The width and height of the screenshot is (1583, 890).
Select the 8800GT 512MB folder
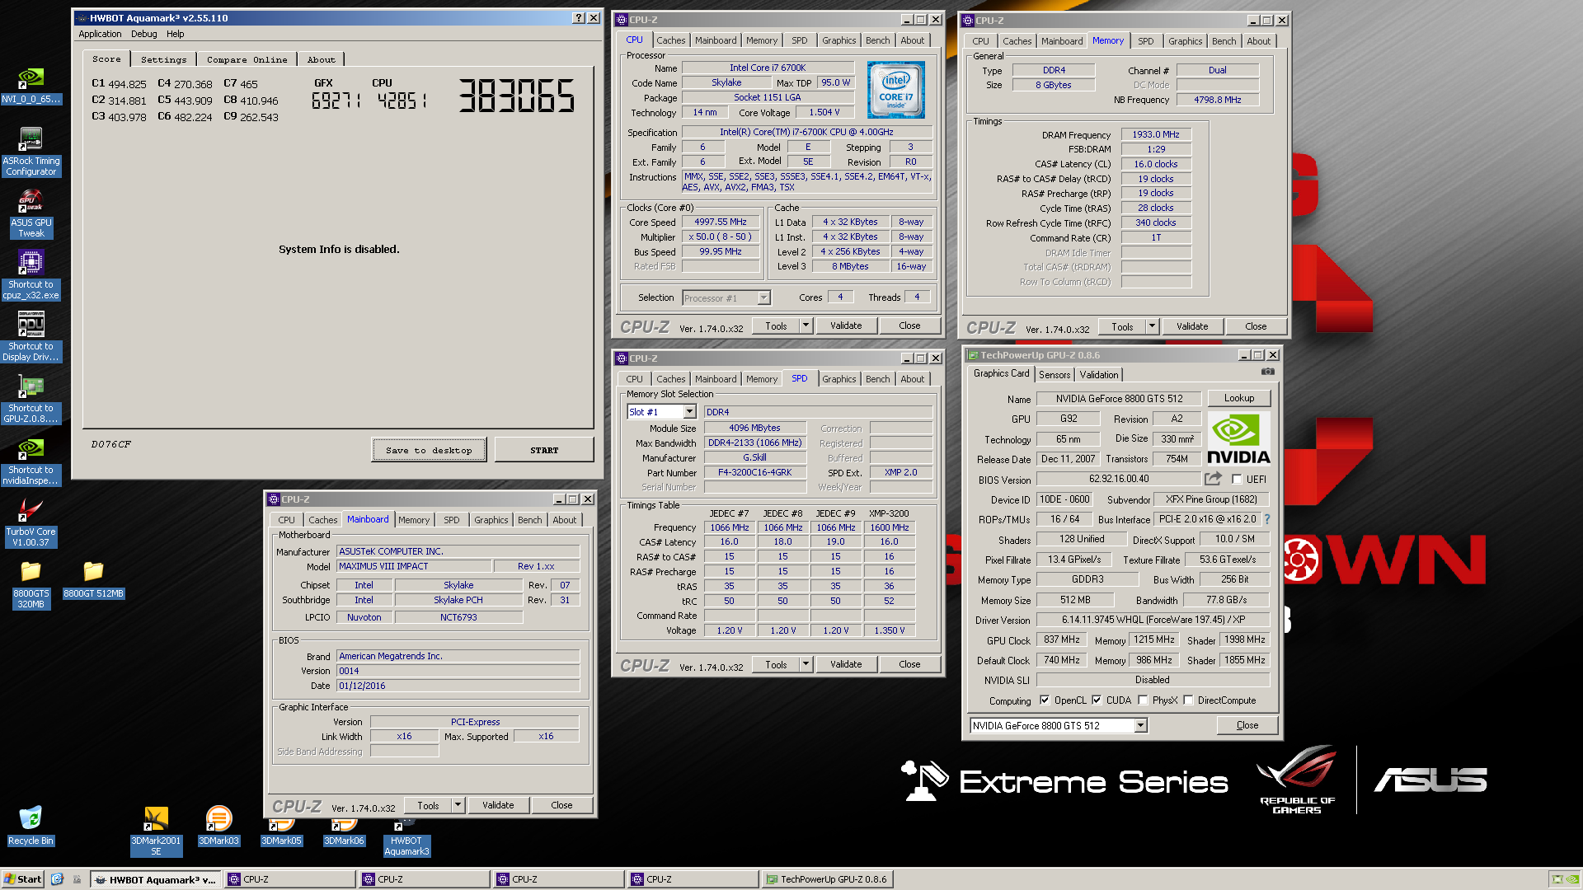93,579
